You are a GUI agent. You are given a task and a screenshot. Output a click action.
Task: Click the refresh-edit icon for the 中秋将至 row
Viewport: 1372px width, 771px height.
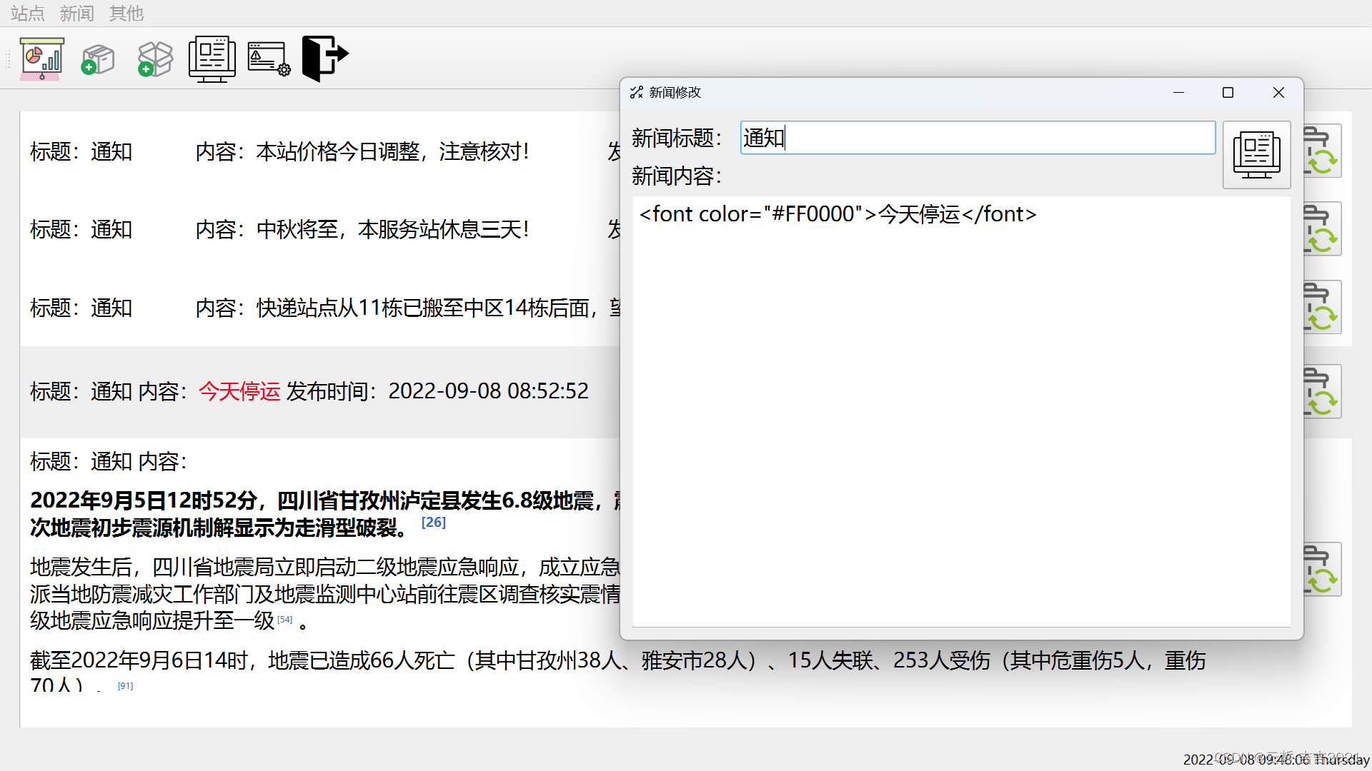(x=1323, y=229)
